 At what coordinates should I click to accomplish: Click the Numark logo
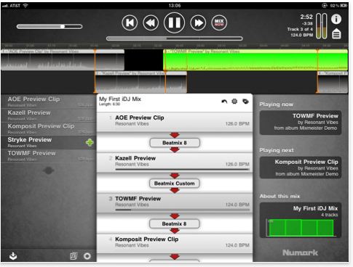301,252
